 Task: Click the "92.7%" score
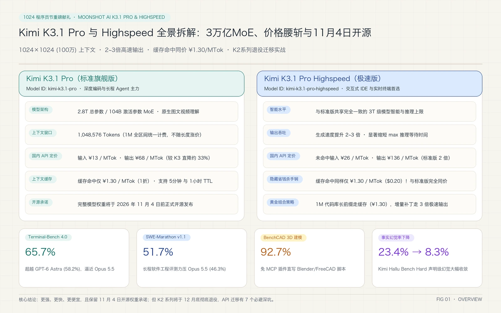point(276,252)
